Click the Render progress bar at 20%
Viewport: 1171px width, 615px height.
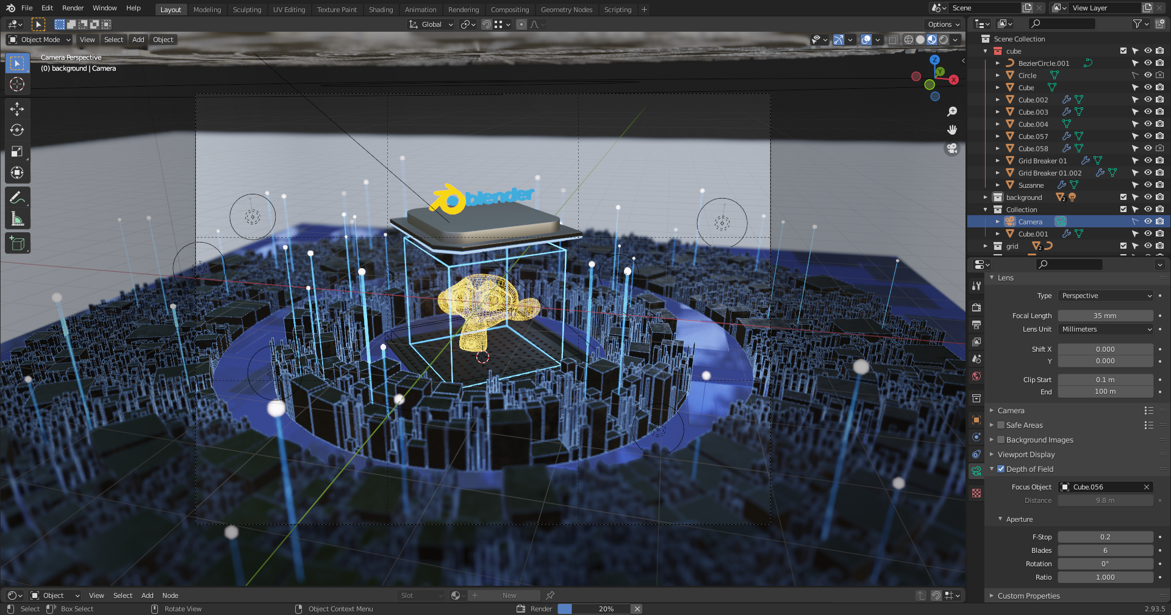594,609
